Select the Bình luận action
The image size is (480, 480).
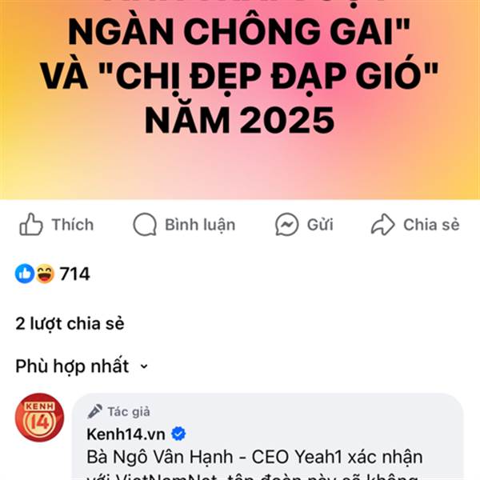pyautogui.click(x=200, y=225)
